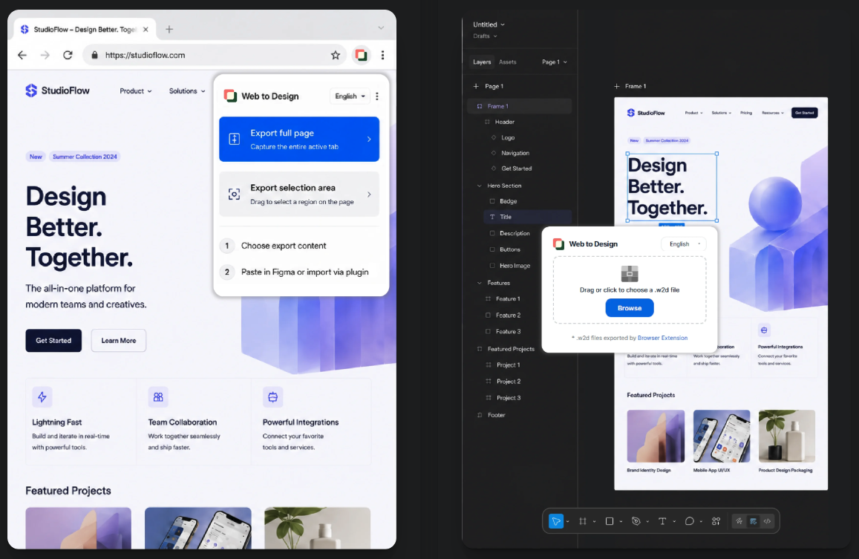
Task: Click Powerful Integrations icon in browser page
Action: (x=272, y=396)
